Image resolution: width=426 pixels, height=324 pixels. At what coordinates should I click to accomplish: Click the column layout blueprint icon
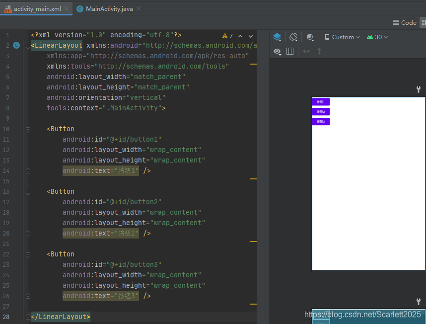(290, 51)
